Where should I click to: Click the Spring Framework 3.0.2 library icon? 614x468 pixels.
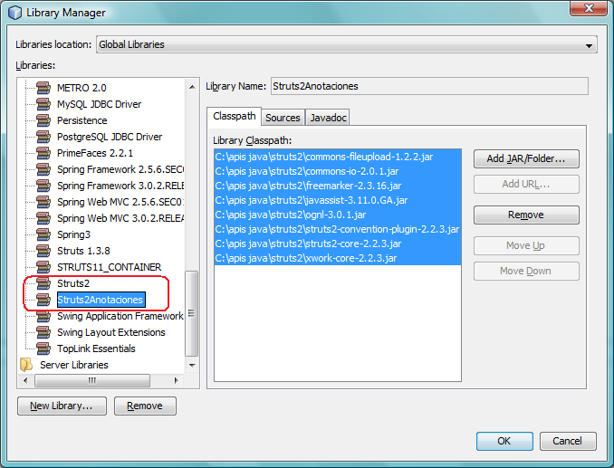(x=43, y=186)
